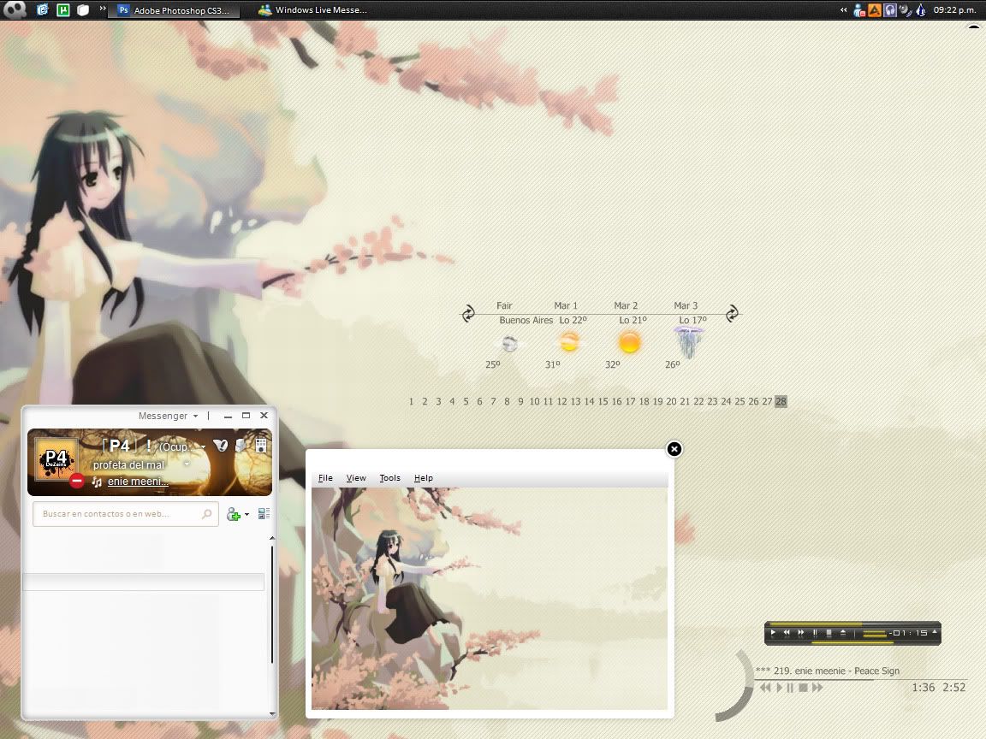Open the Messenger scene color picker icon
Screen dimensions: 986x739
(261, 446)
